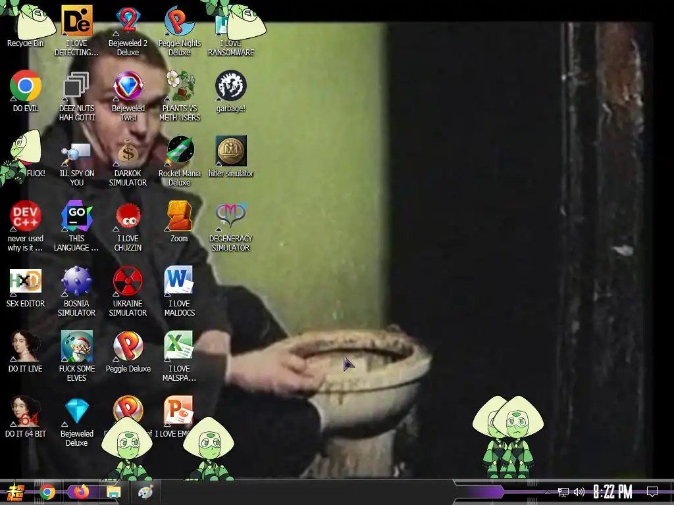Open volume control tray icon
Image resolution: width=674 pixels, height=505 pixels.
point(579,492)
